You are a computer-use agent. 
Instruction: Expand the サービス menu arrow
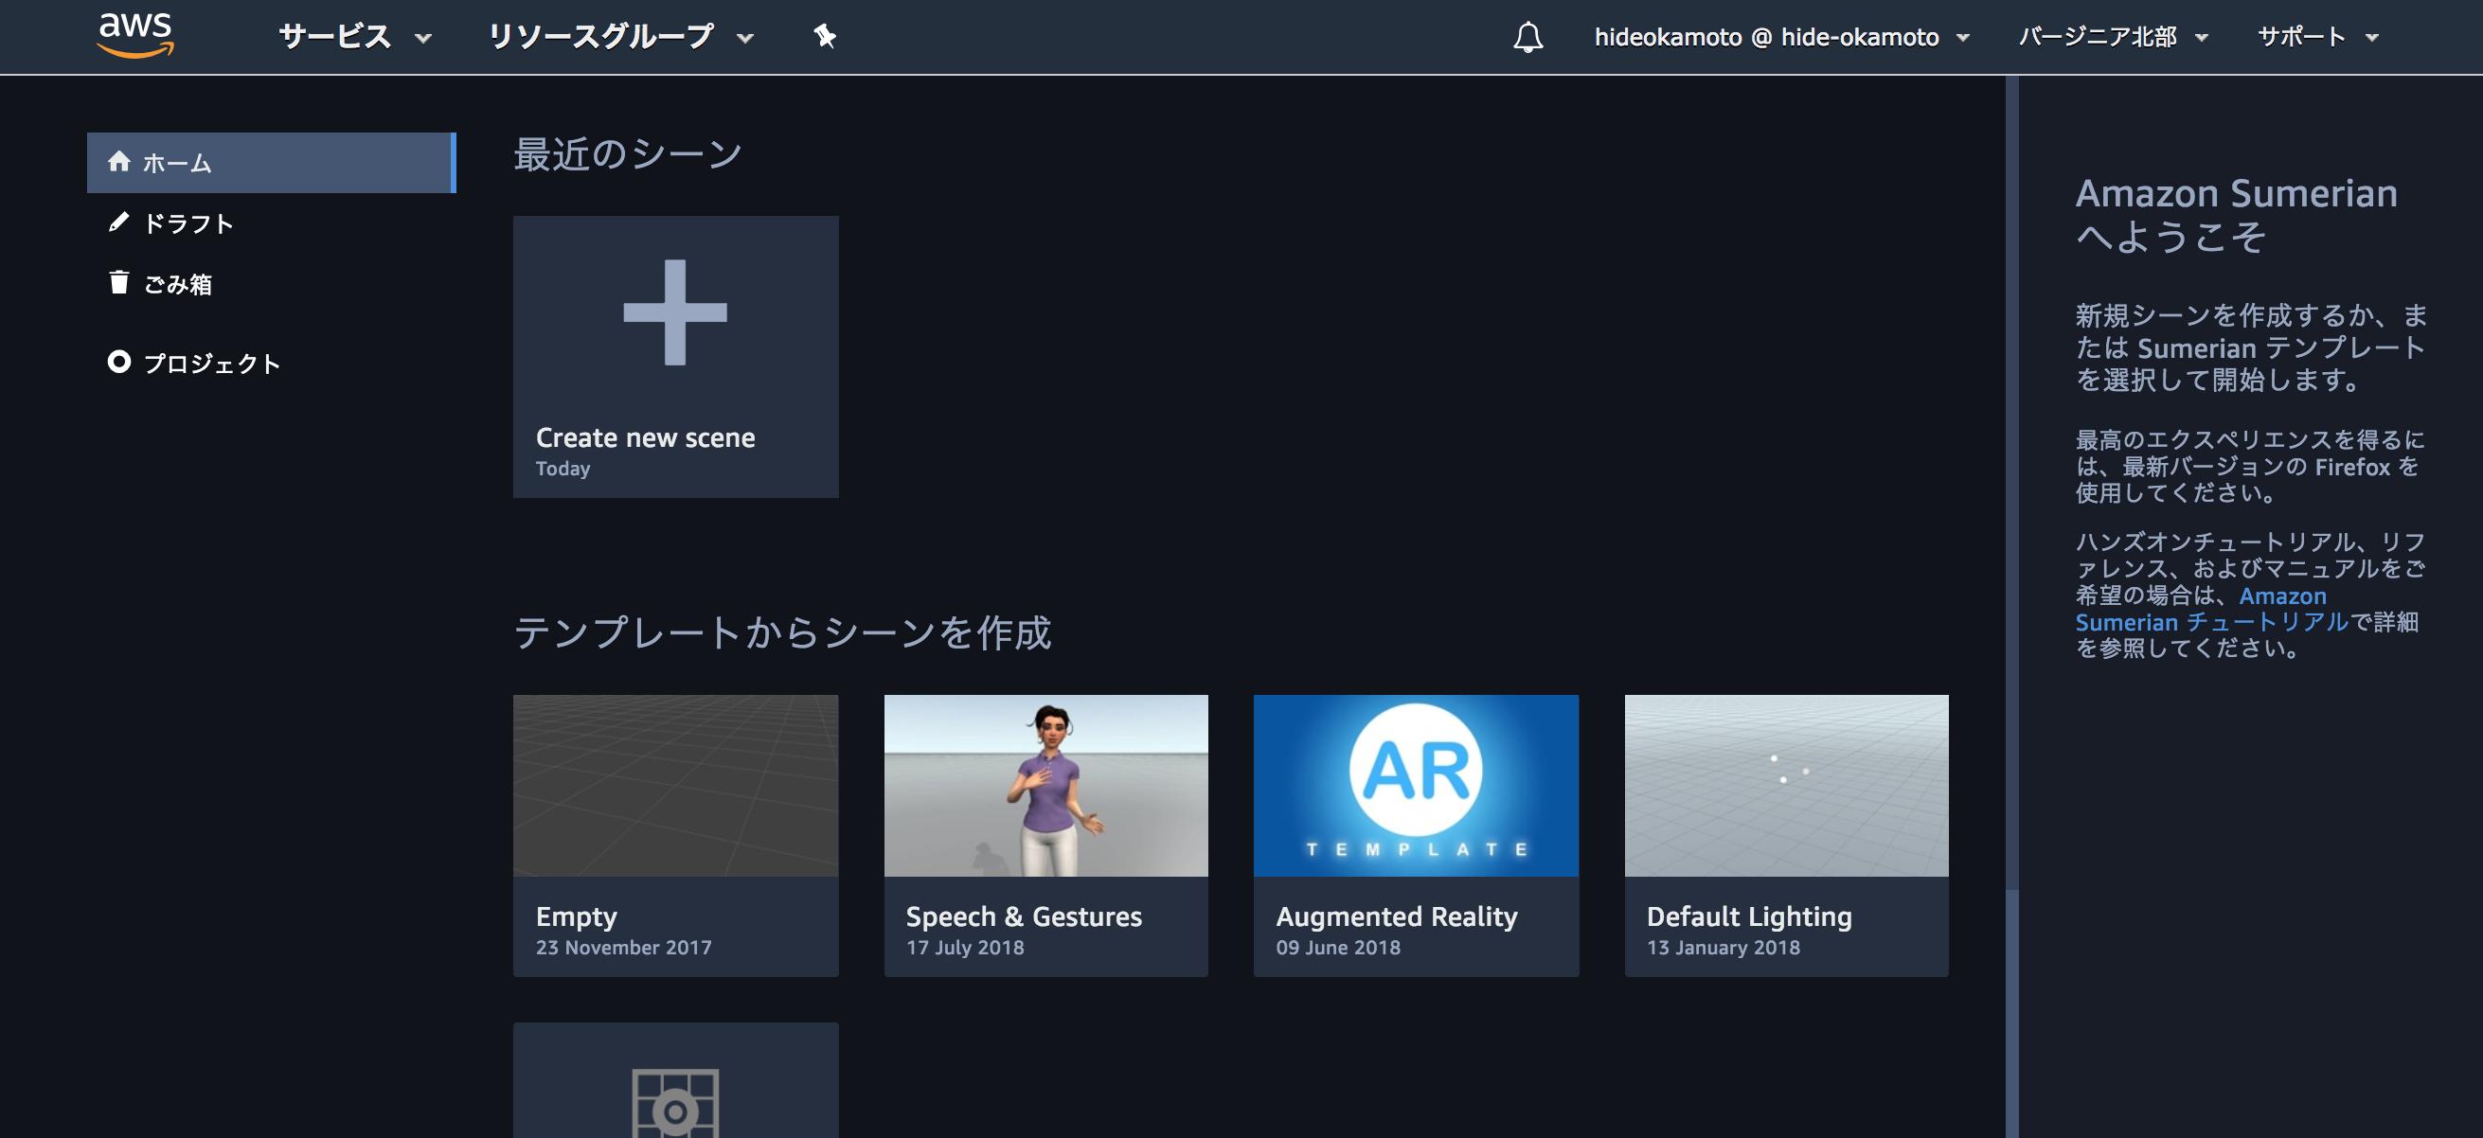pyautogui.click(x=422, y=39)
